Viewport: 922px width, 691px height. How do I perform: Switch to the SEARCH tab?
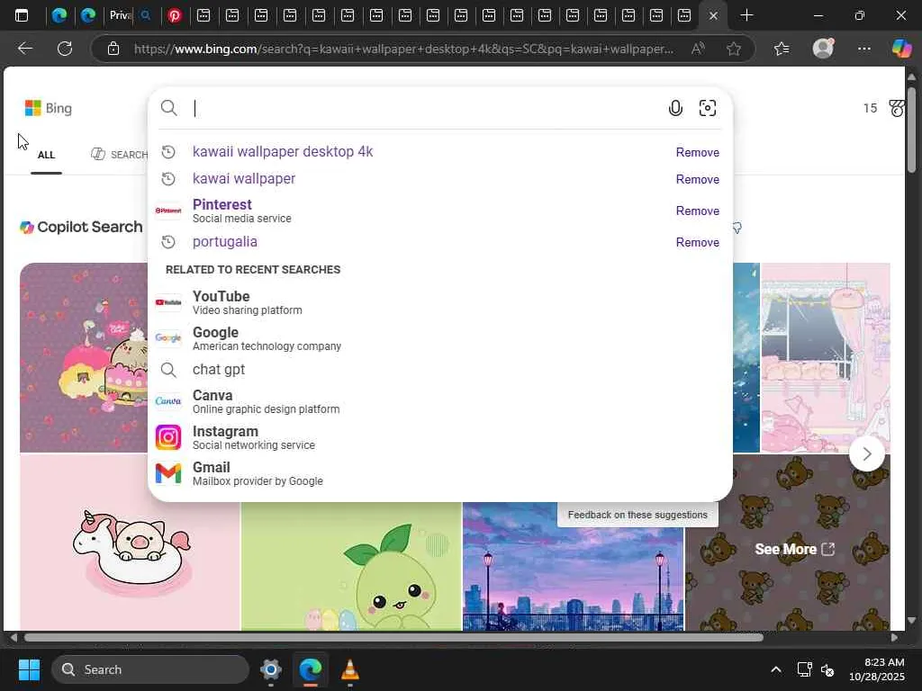(120, 155)
